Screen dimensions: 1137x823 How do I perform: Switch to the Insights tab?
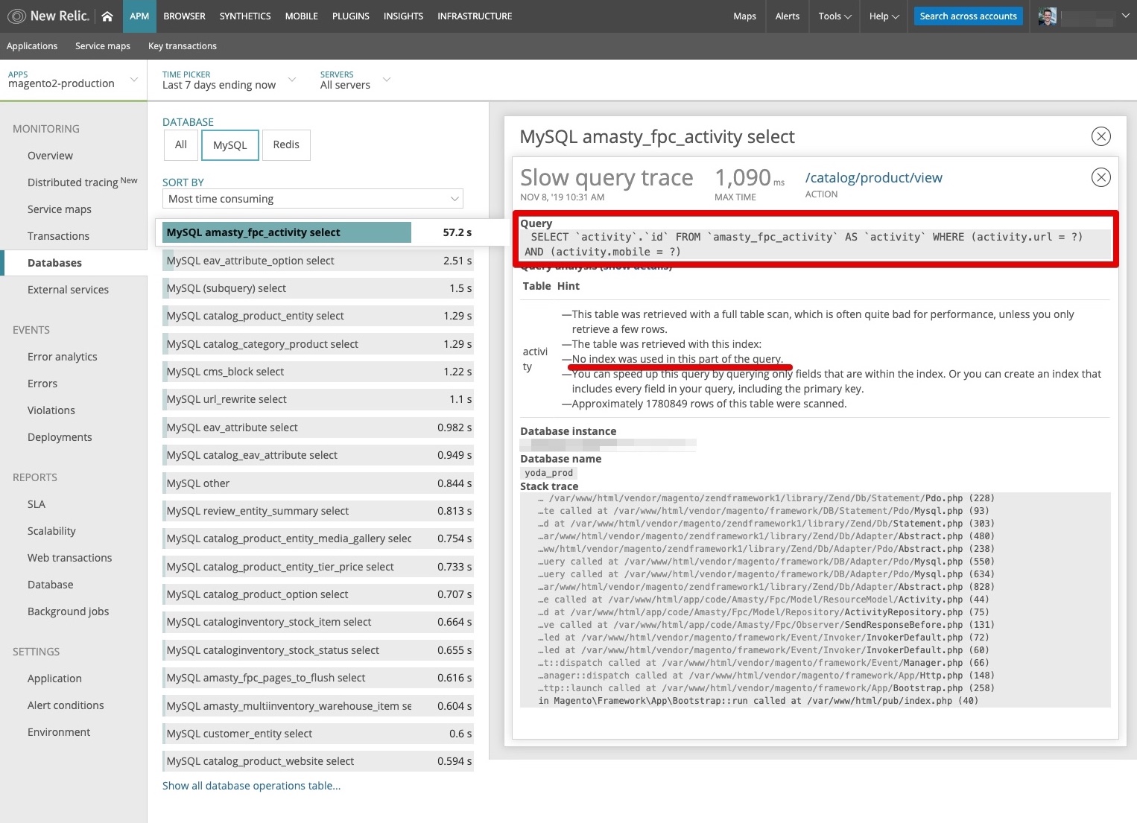point(403,16)
